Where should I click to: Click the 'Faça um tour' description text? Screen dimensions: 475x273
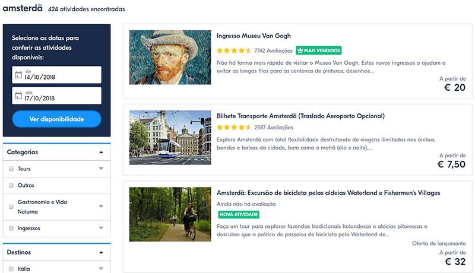pyautogui.click(x=322, y=230)
